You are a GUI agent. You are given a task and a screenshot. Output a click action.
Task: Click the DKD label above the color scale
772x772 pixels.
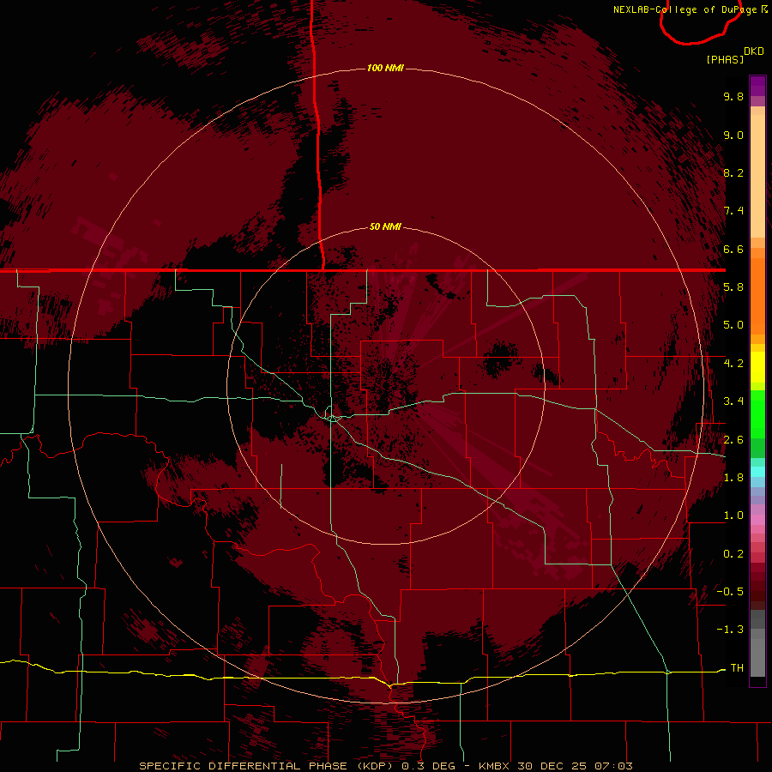coord(754,51)
